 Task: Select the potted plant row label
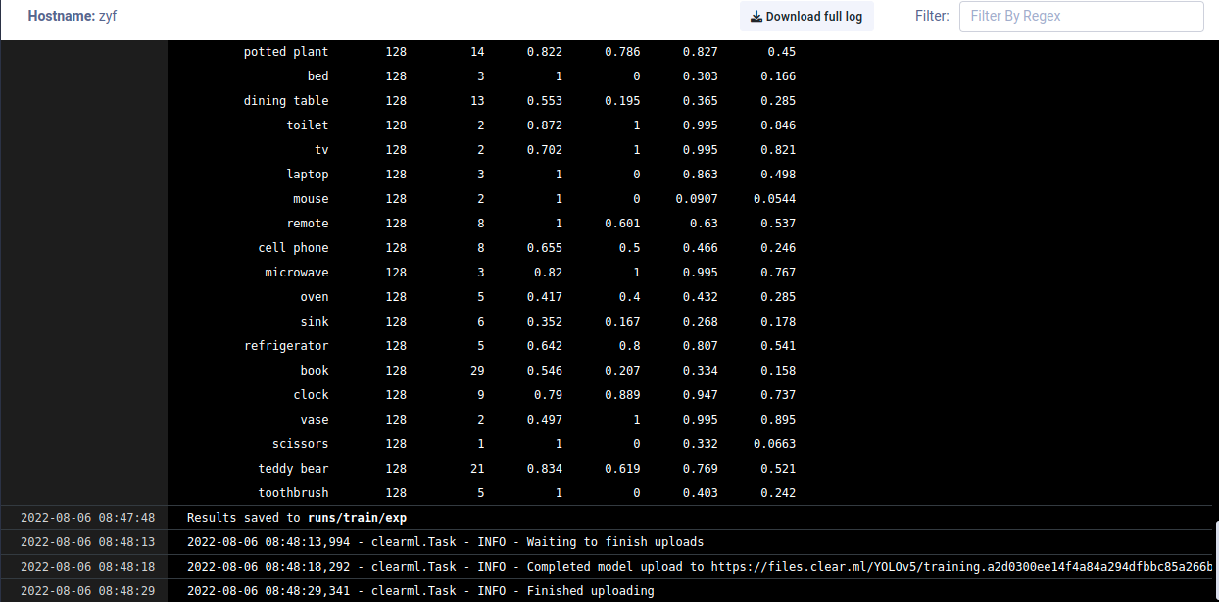[286, 52]
